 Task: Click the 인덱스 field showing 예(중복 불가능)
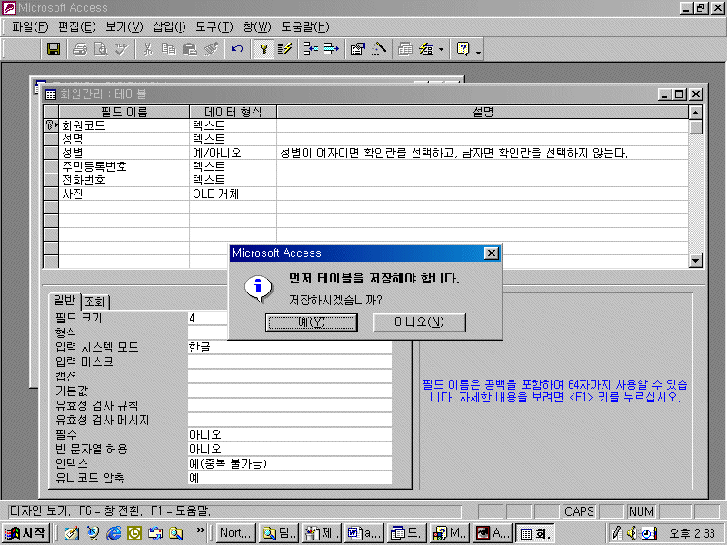pos(290,463)
